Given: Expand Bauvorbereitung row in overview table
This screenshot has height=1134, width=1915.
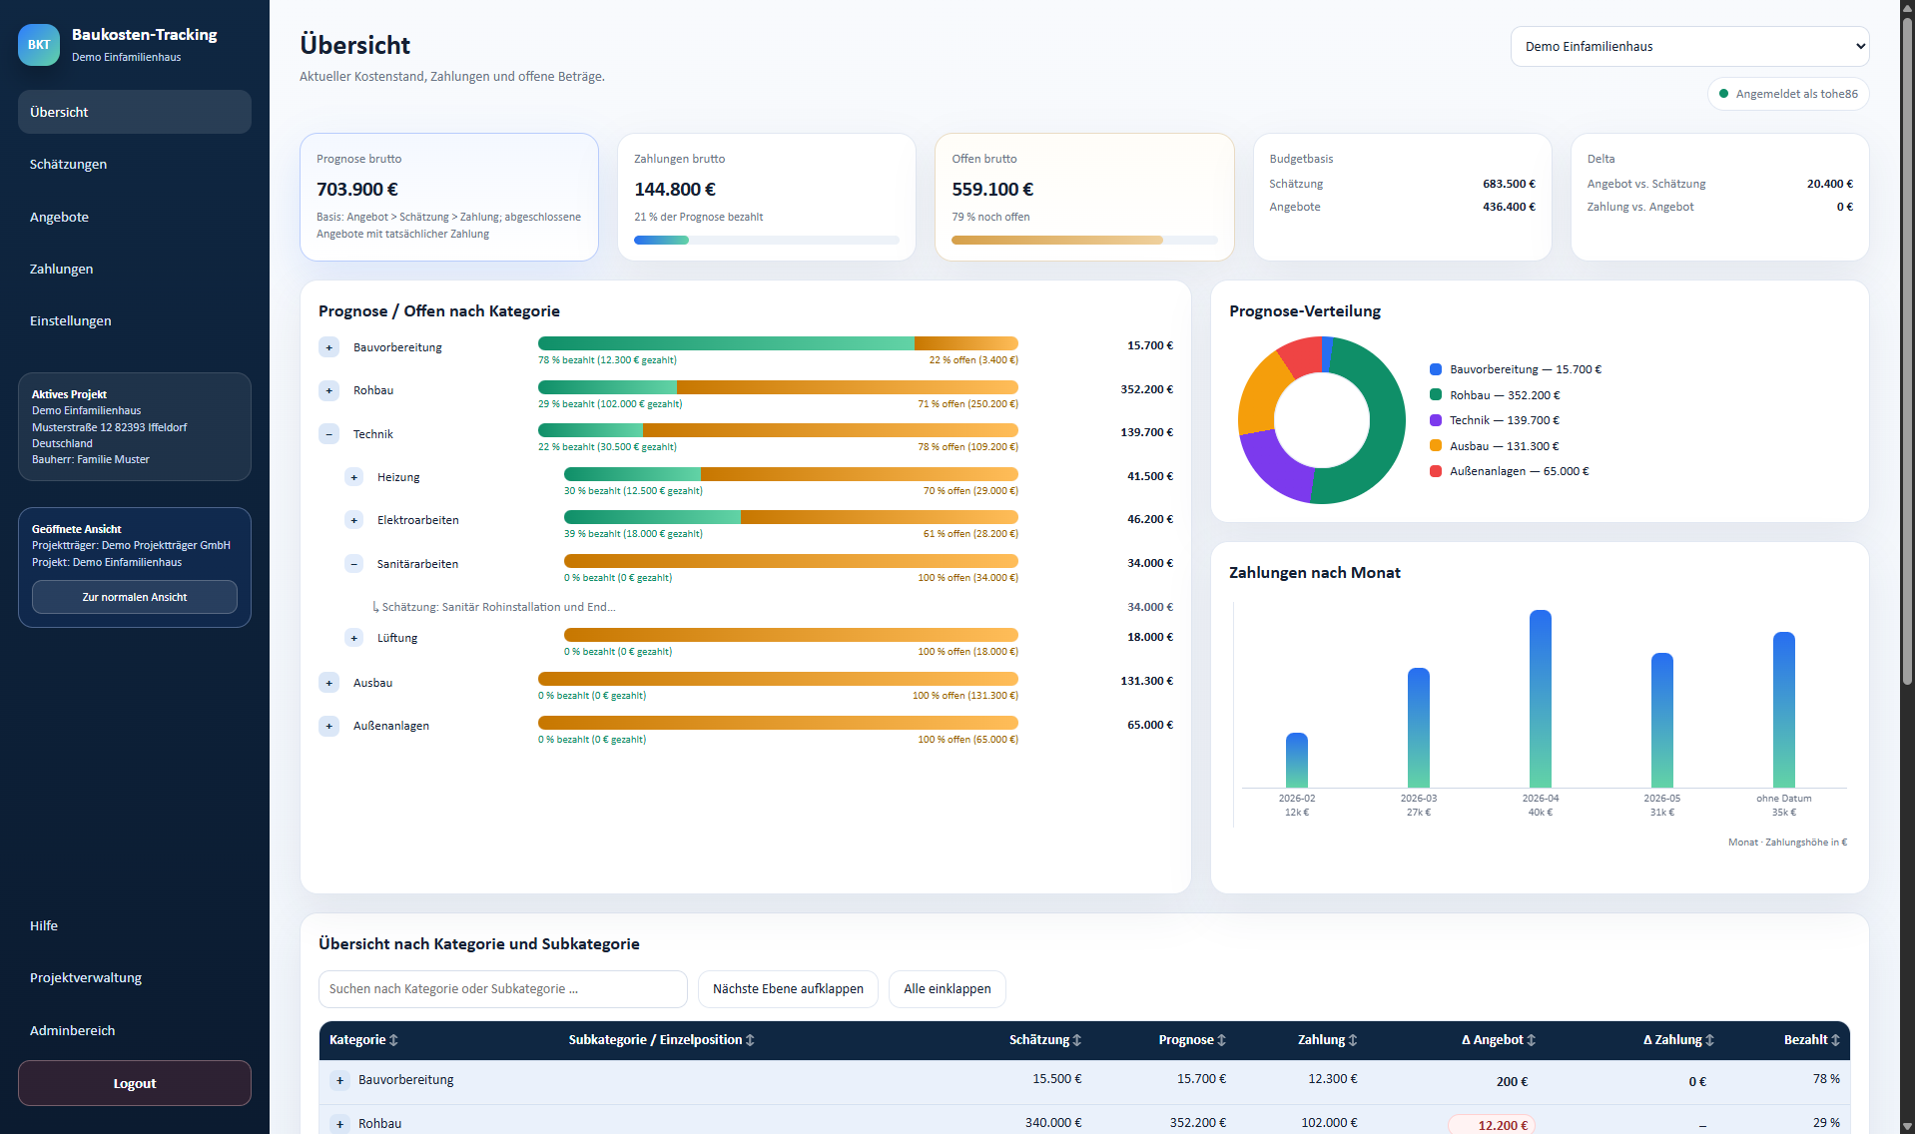Looking at the screenshot, I should 340,1080.
